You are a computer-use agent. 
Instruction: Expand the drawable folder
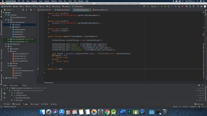click(x=8, y=49)
